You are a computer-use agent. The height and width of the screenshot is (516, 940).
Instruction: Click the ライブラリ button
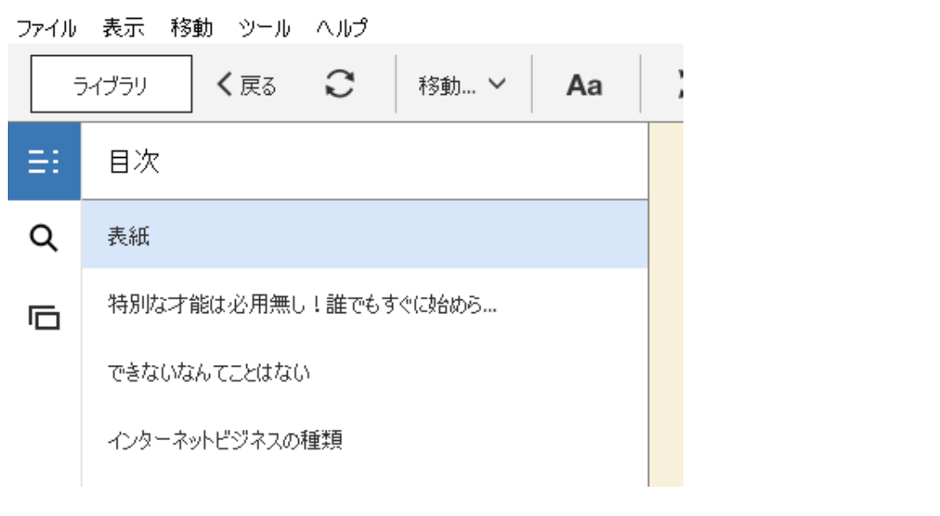coord(111,84)
